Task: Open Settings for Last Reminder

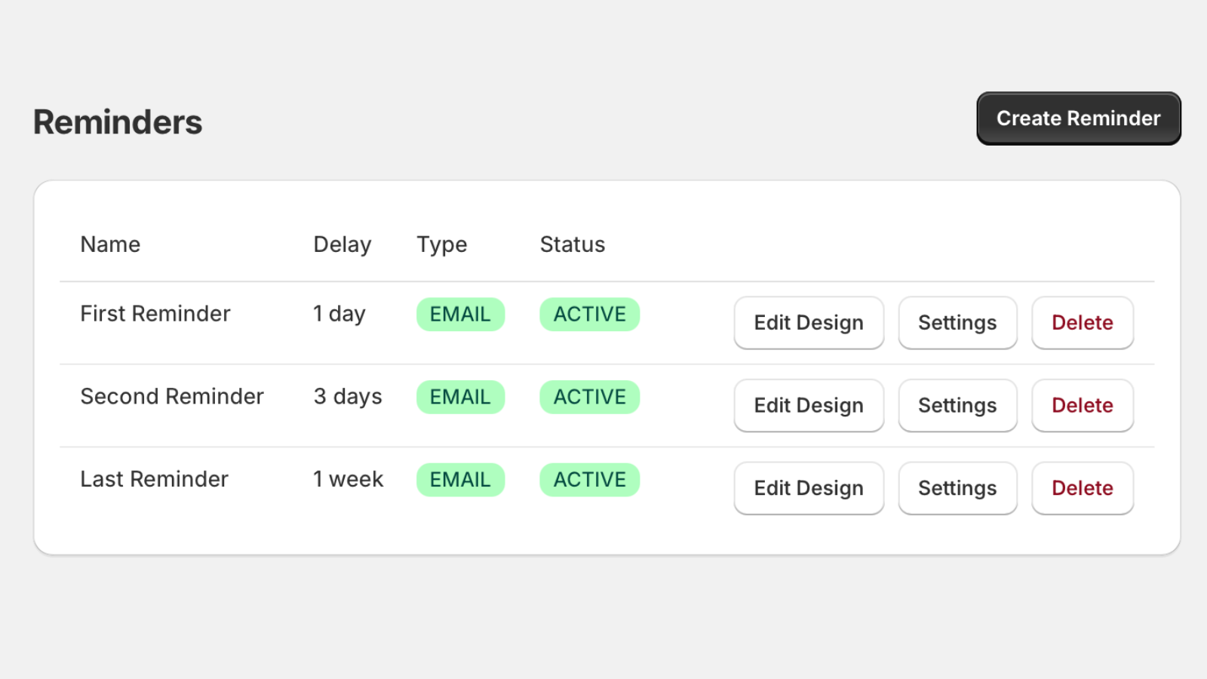Action: (957, 488)
